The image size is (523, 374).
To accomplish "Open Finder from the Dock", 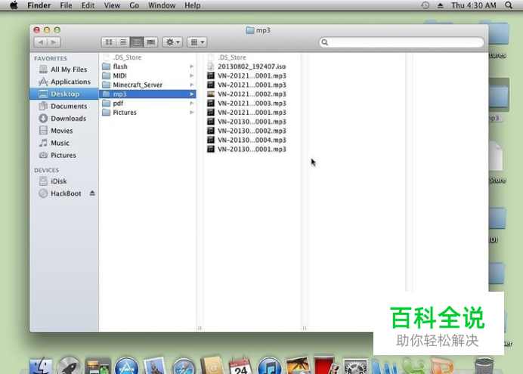I will point(41,366).
